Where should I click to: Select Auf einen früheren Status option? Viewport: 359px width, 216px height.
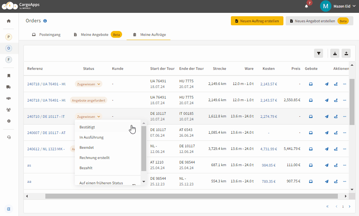click(108, 182)
